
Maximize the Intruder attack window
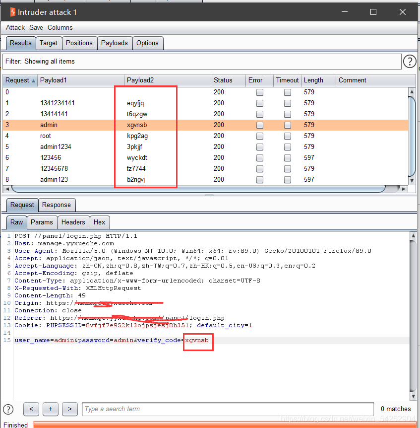click(373, 12)
